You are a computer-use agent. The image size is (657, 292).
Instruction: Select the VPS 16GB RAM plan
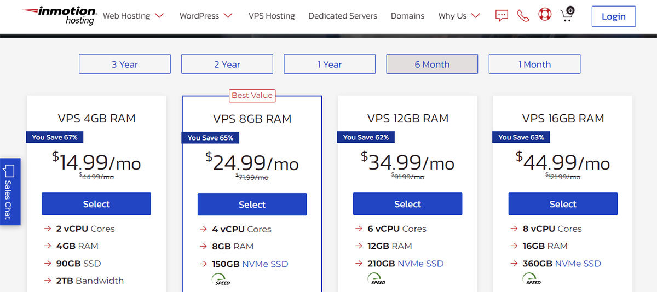[563, 204]
